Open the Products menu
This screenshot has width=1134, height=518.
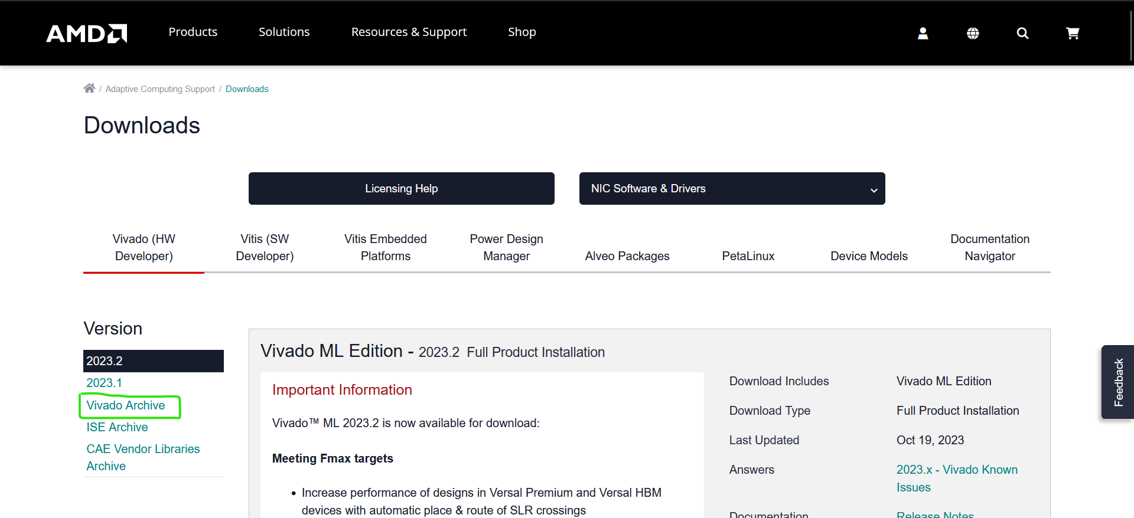pyautogui.click(x=193, y=32)
